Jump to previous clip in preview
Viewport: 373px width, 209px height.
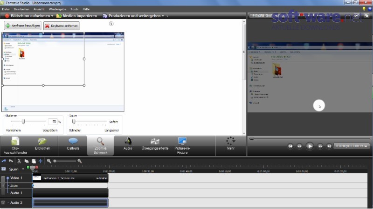(x=290, y=146)
